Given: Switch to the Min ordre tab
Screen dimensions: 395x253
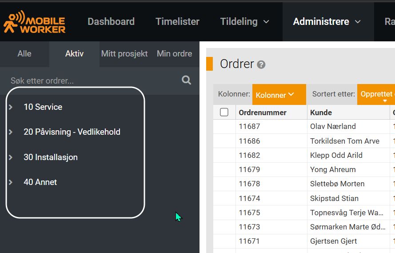Looking at the screenshot, I should [x=175, y=54].
